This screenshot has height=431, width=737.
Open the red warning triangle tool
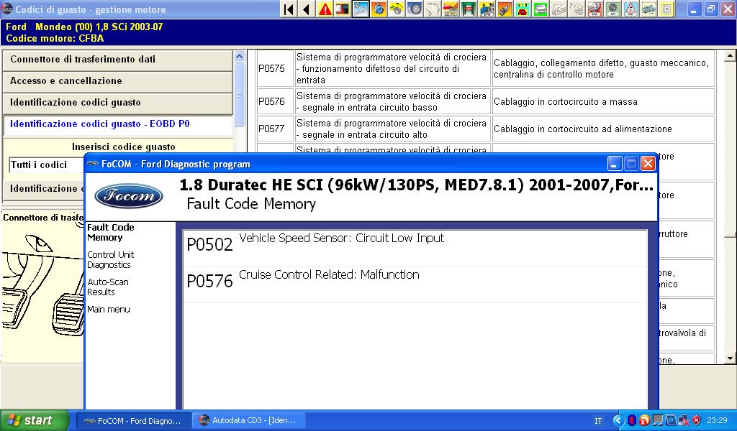tap(325, 9)
